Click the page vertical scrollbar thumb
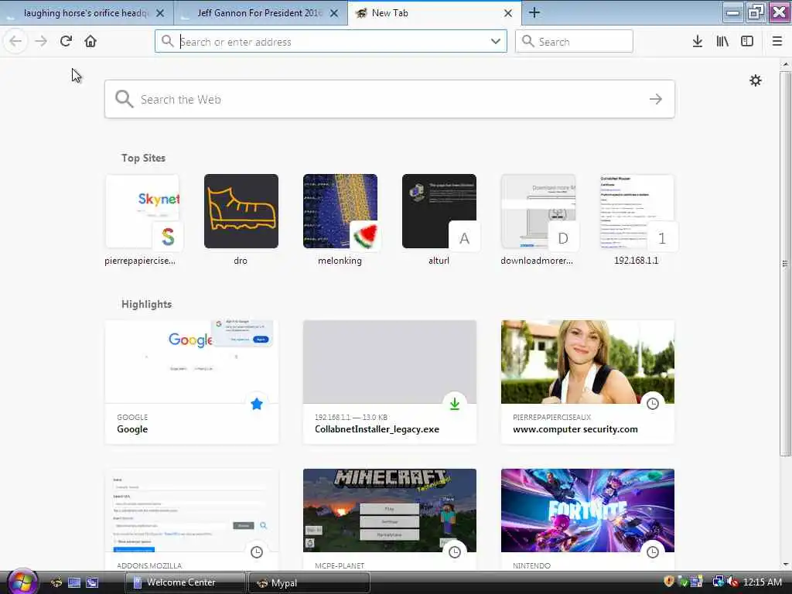The width and height of the screenshot is (792, 594). (x=785, y=263)
